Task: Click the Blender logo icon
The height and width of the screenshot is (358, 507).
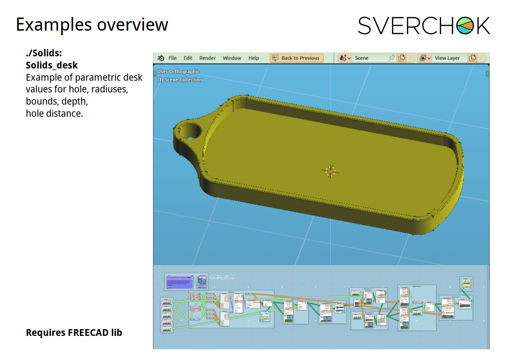Action: [161, 58]
